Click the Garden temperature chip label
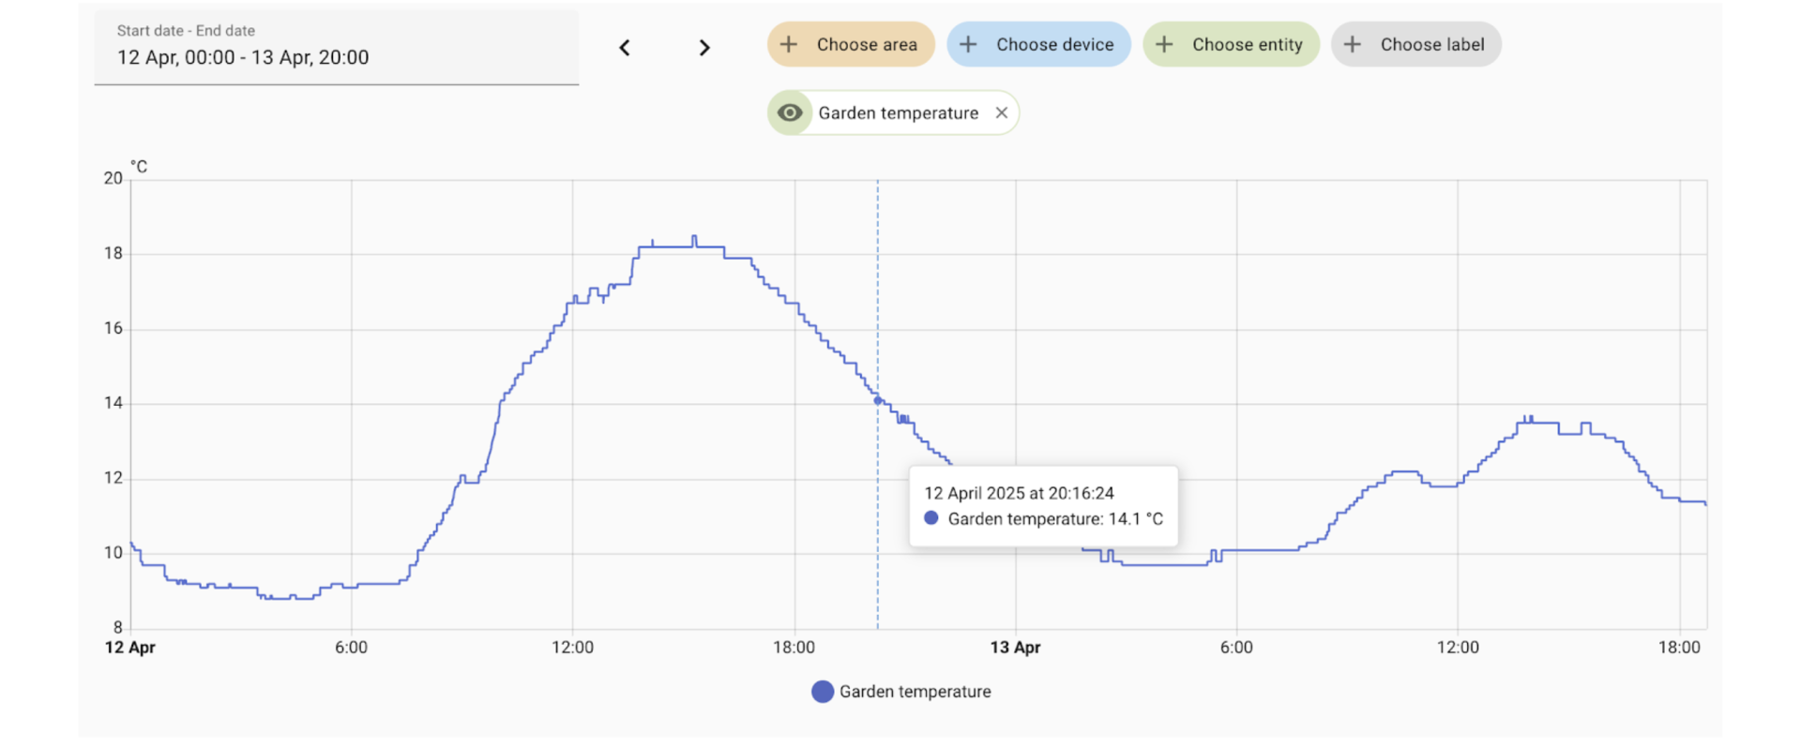This screenshot has height=746, width=1801. click(898, 113)
